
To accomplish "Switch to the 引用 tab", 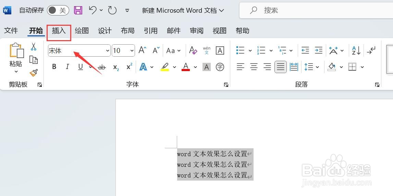I will (151, 31).
